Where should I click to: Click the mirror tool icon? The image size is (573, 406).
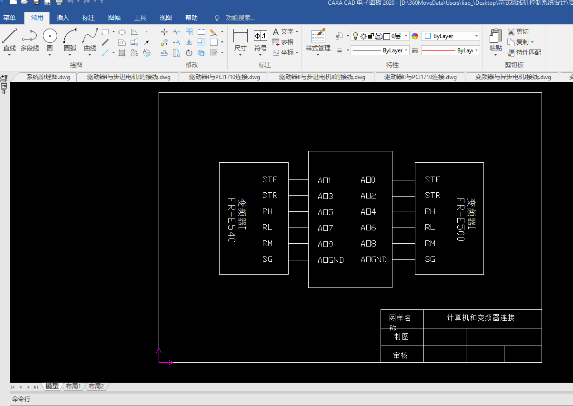click(189, 42)
